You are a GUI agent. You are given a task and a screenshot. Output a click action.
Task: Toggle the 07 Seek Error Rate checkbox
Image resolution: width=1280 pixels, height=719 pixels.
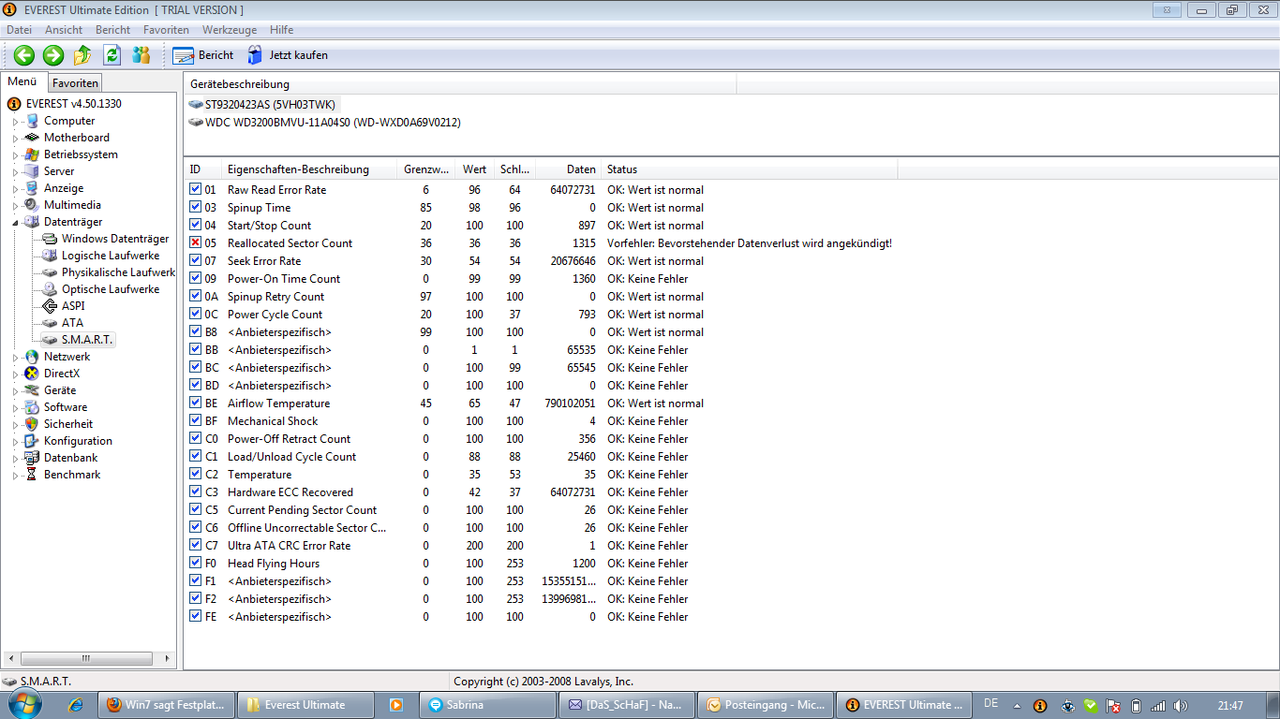point(195,261)
